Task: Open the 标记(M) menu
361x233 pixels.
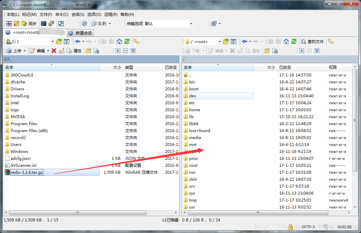Action: click(x=29, y=15)
